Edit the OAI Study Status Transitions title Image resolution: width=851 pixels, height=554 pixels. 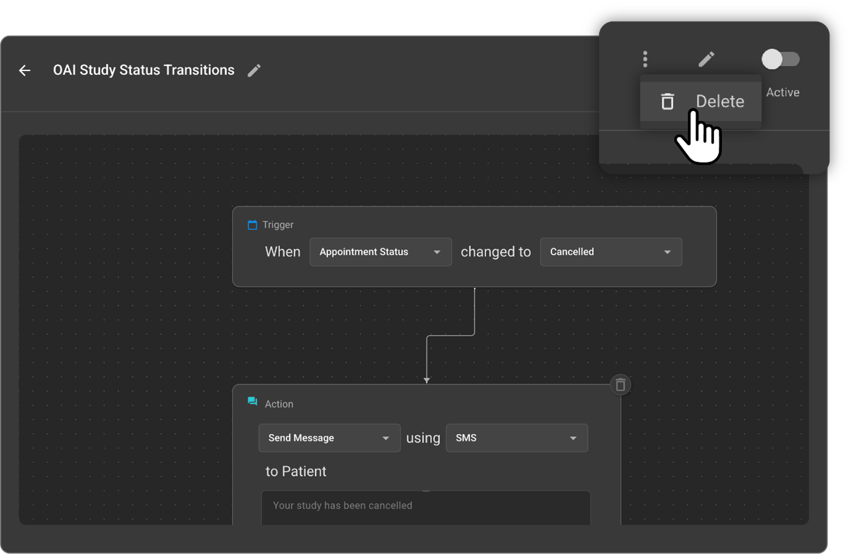point(254,70)
